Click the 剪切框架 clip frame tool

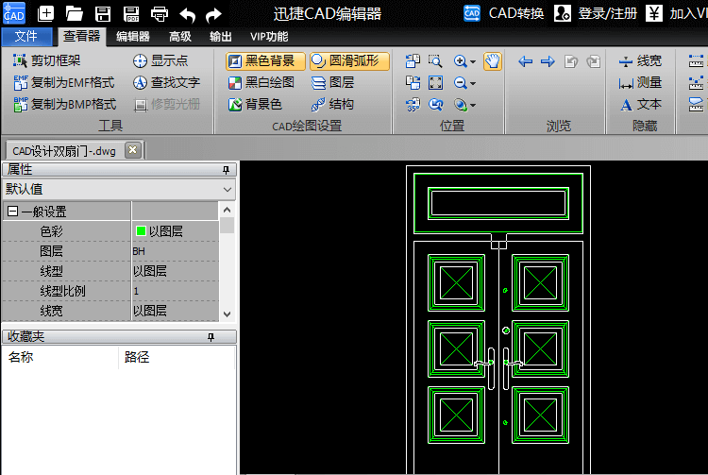coord(47,60)
